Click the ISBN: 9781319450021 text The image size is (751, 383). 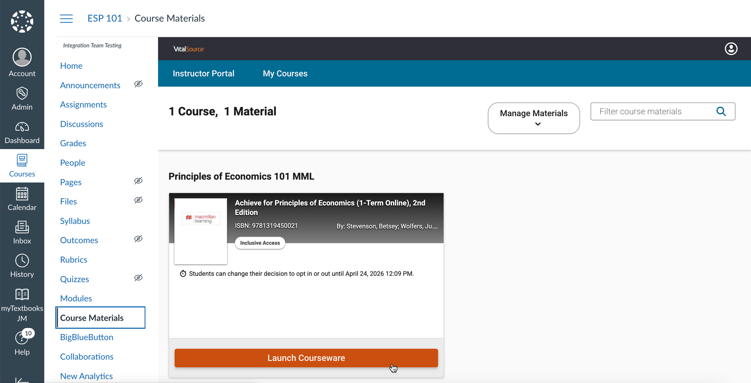[266, 226]
